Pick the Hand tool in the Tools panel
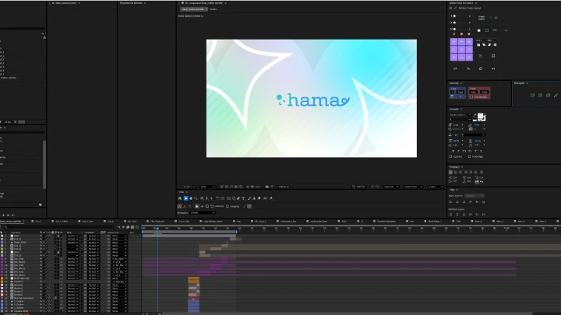The height and width of the screenshot is (315, 561). (x=191, y=198)
